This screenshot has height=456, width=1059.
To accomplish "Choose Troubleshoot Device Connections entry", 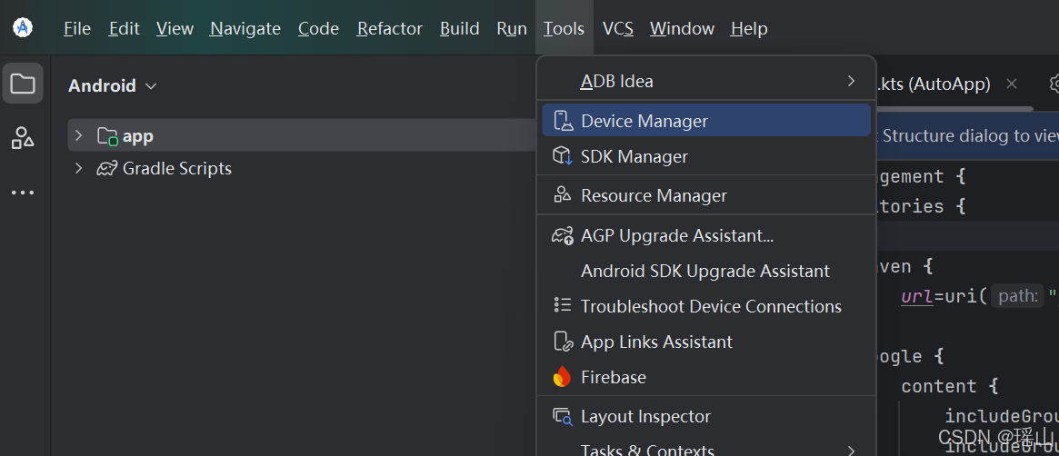I will [x=705, y=306].
